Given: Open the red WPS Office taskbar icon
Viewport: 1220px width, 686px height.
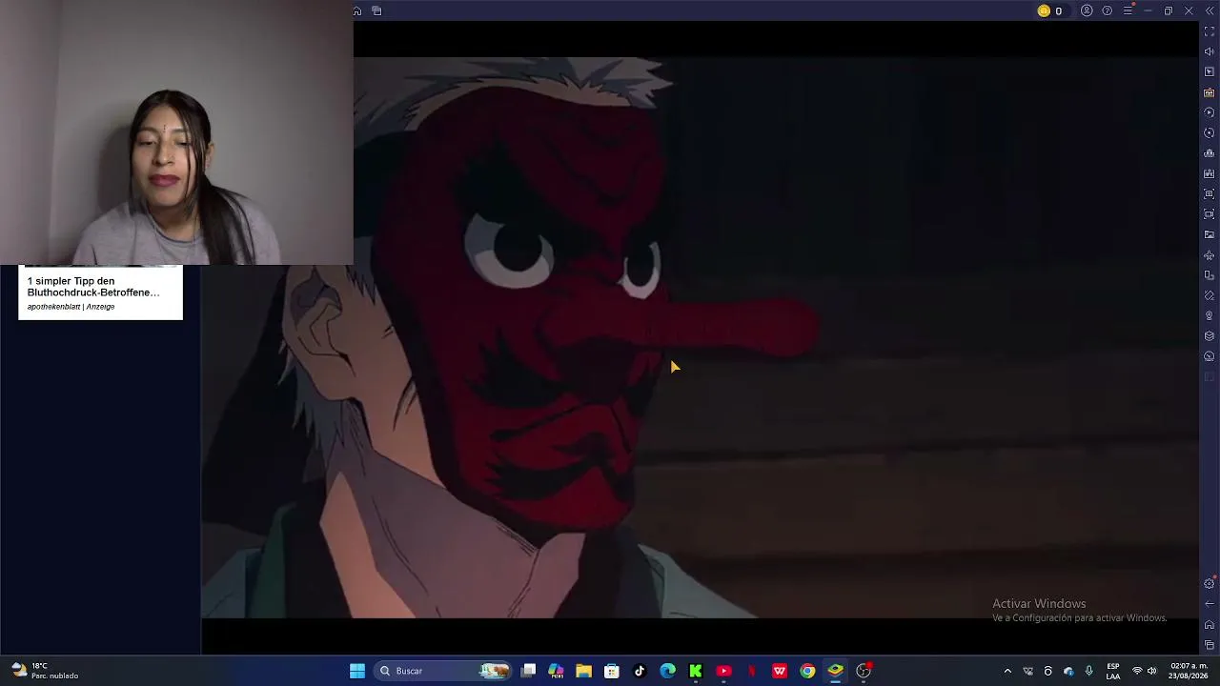Looking at the screenshot, I should click(780, 671).
